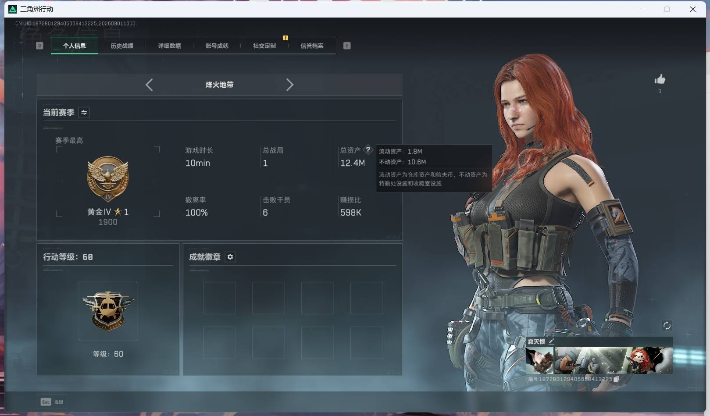Toggle the 当前赛季 season switch icon
710x416 pixels.
[x=84, y=112]
